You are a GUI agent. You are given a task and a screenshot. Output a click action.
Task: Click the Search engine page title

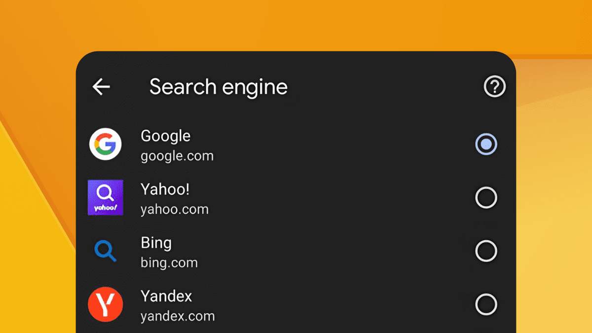coord(219,87)
